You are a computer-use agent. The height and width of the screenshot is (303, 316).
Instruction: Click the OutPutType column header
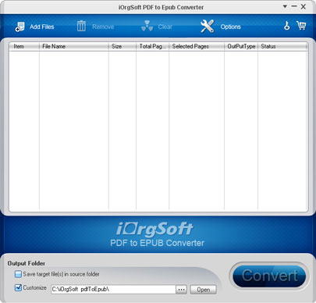[241, 46]
